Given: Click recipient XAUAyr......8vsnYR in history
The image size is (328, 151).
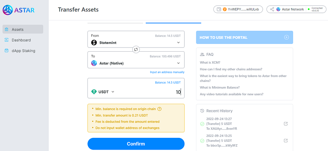Looking at the screenshot, I should point(222,129).
